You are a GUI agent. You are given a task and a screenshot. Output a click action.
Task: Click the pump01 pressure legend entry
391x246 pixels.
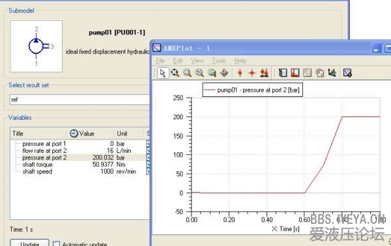pos(253,90)
